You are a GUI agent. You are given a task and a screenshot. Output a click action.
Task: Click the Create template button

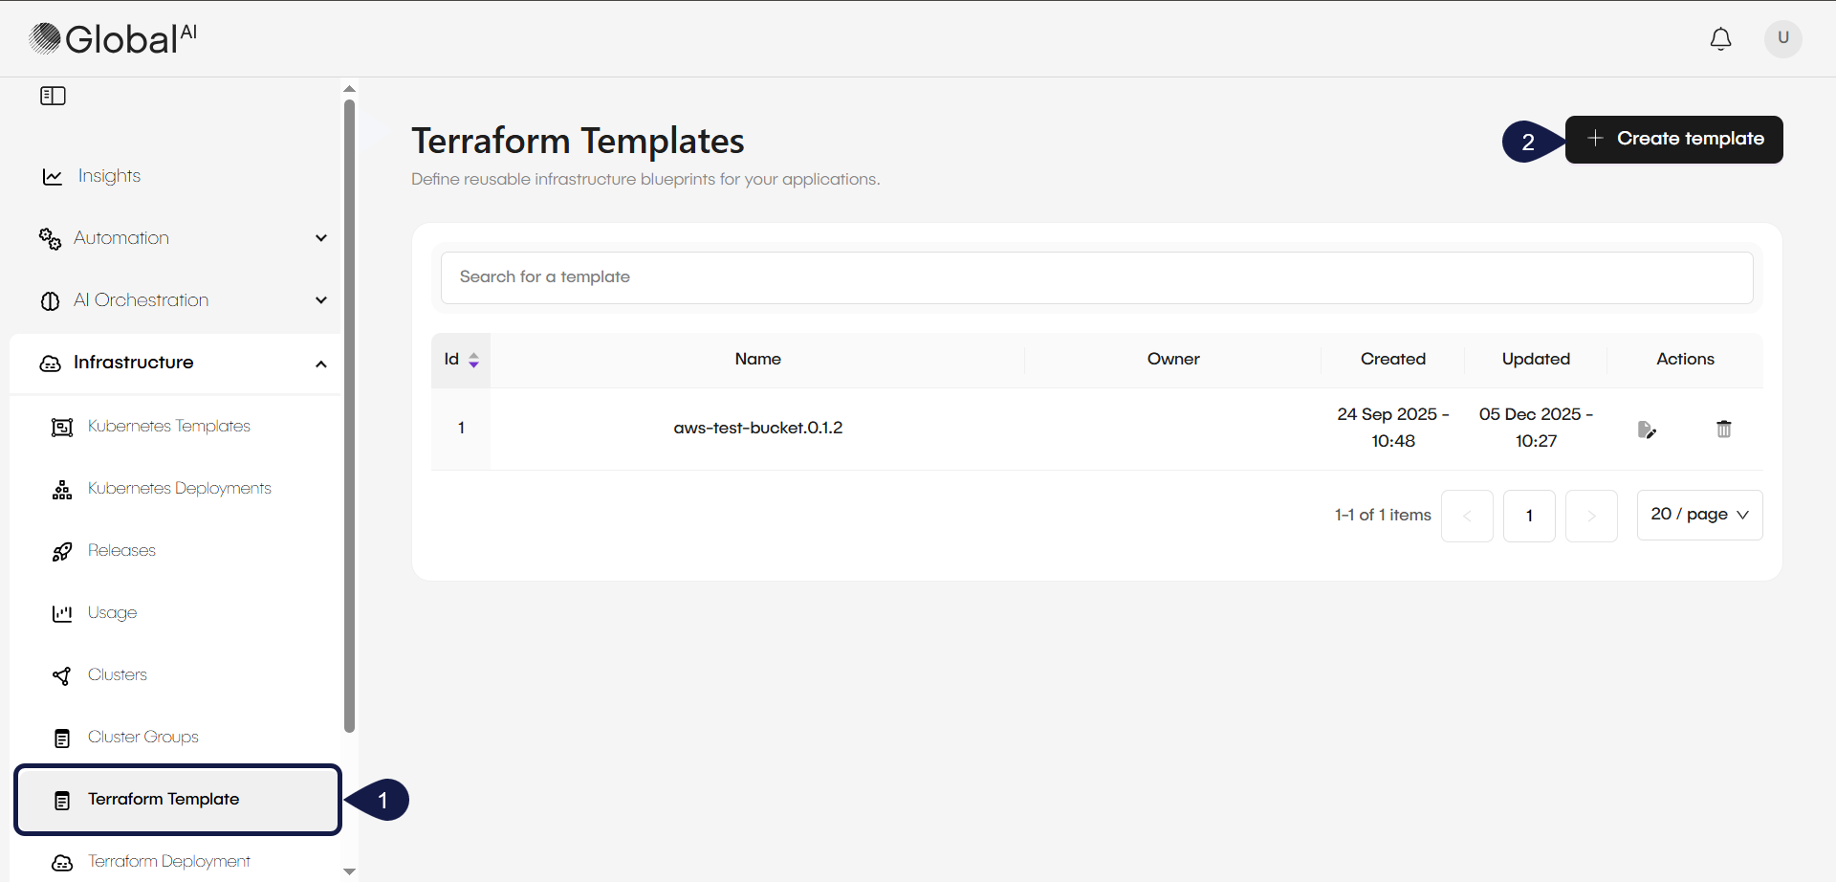click(x=1673, y=139)
